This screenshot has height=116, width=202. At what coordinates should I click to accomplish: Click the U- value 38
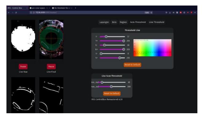click(x=128, y=45)
